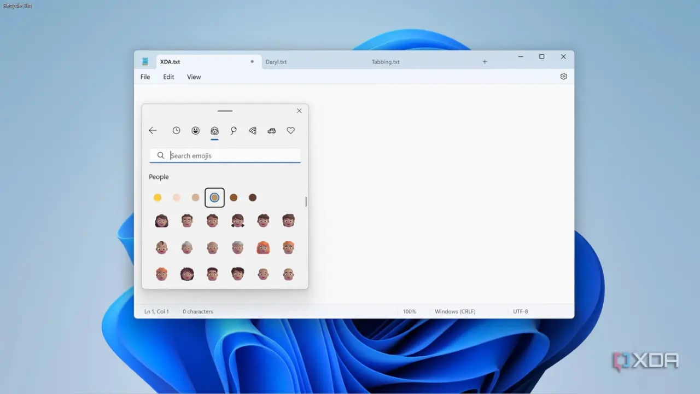700x394 pixels.
Task: Pick the yellow default skin tone
Action: click(157, 198)
